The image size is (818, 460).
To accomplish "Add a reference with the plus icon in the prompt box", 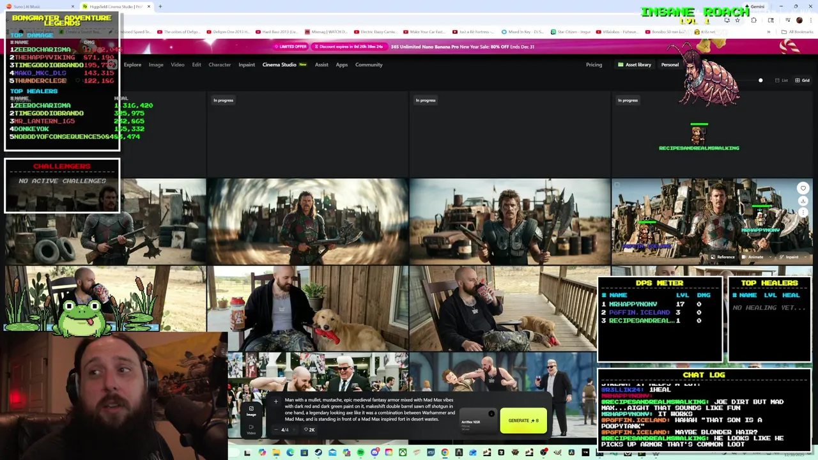I will tap(276, 401).
